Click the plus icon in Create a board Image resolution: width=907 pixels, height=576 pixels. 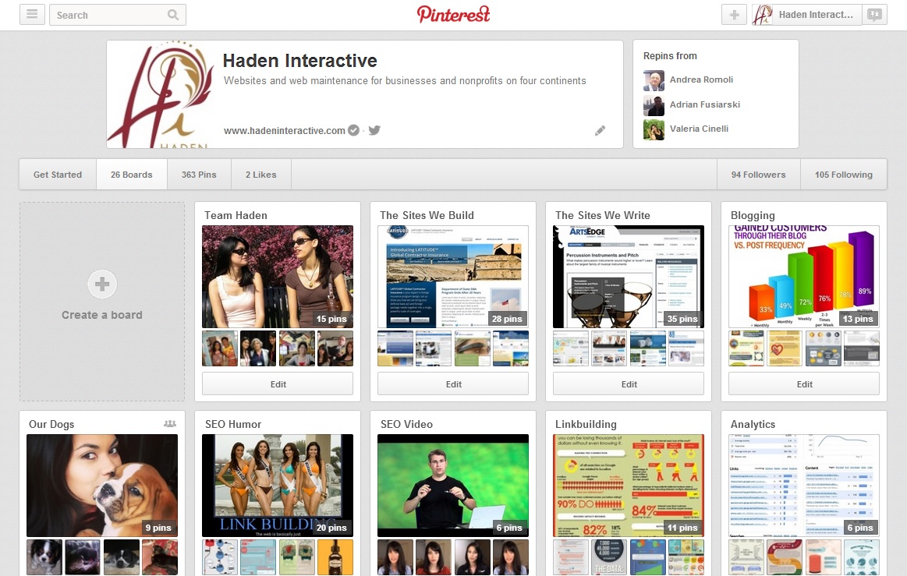coord(102,284)
